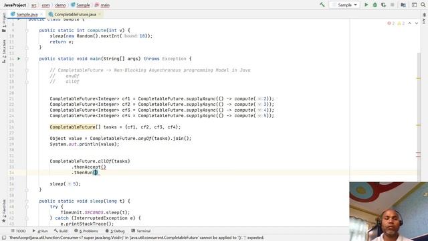Viewport: 428px width, 241px height.
Task: Click on the allOf(tasks) line
Action: click(90, 161)
